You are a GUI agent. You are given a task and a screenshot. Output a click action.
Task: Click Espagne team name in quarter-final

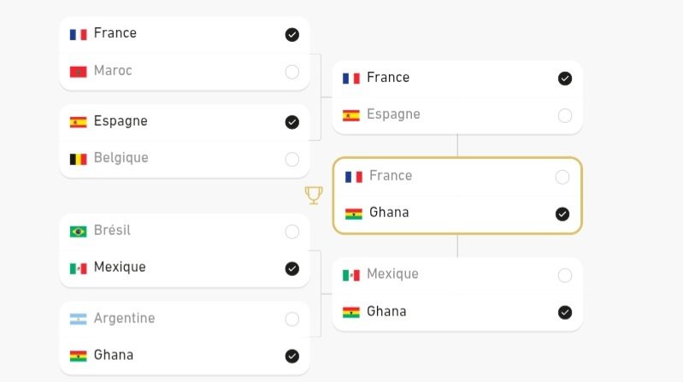click(121, 121)
